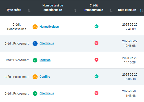
Task: Open the Clienfocus link dated 2025-06-03
Action: (x=47, y=93)
